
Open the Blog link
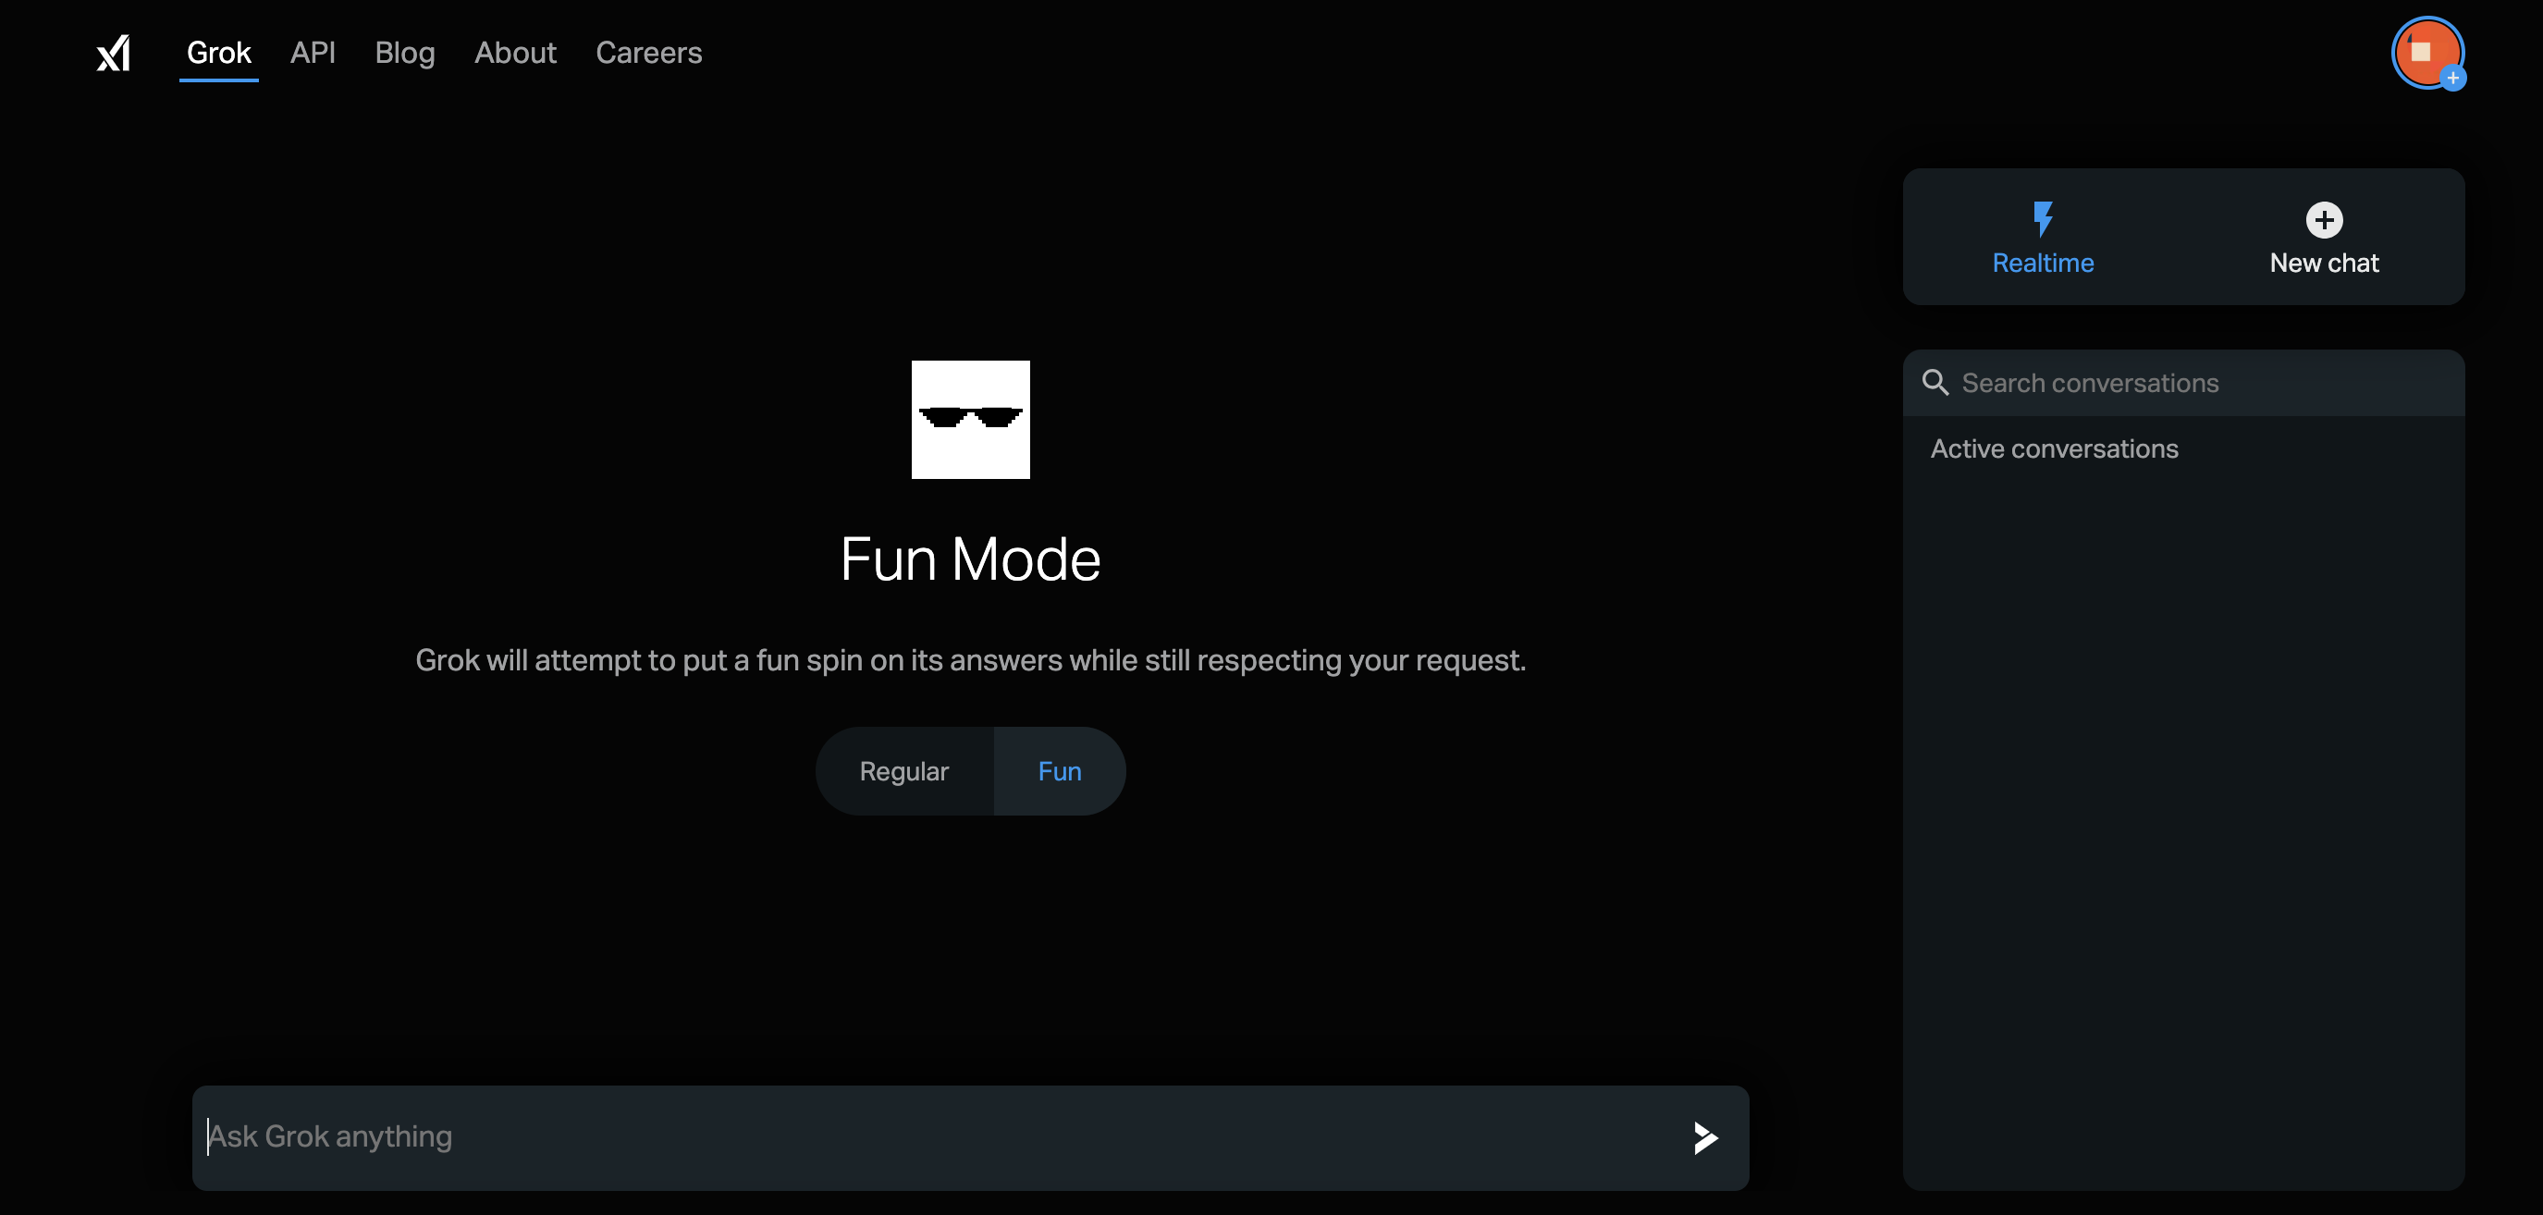tap(405, 54)
